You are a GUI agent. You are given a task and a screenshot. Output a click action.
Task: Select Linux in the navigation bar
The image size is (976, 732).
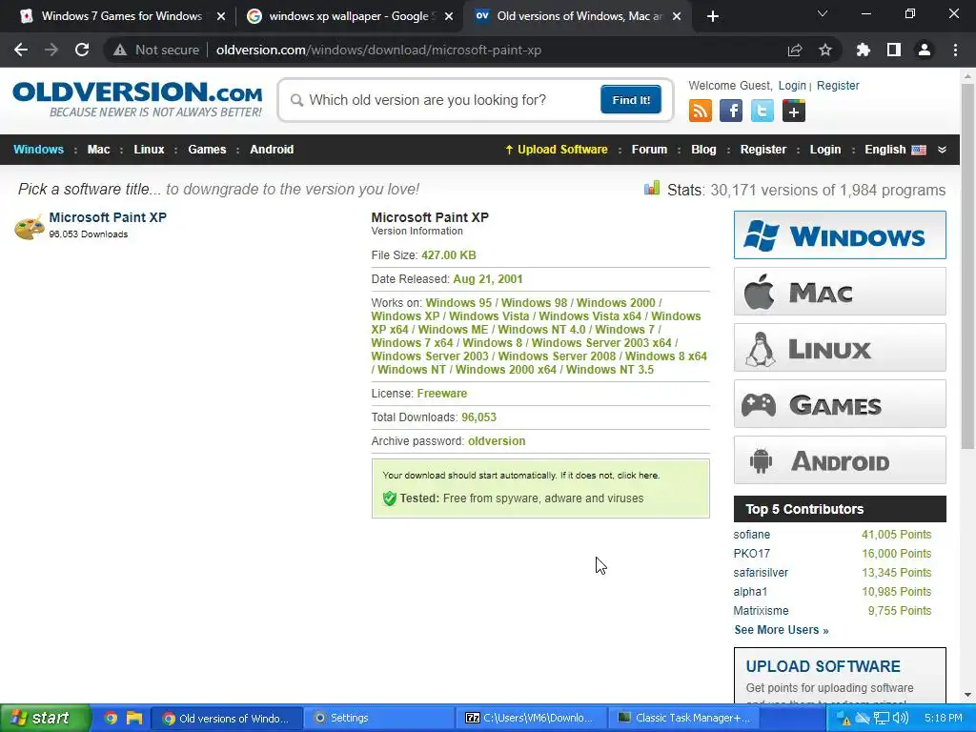(149, 150)
